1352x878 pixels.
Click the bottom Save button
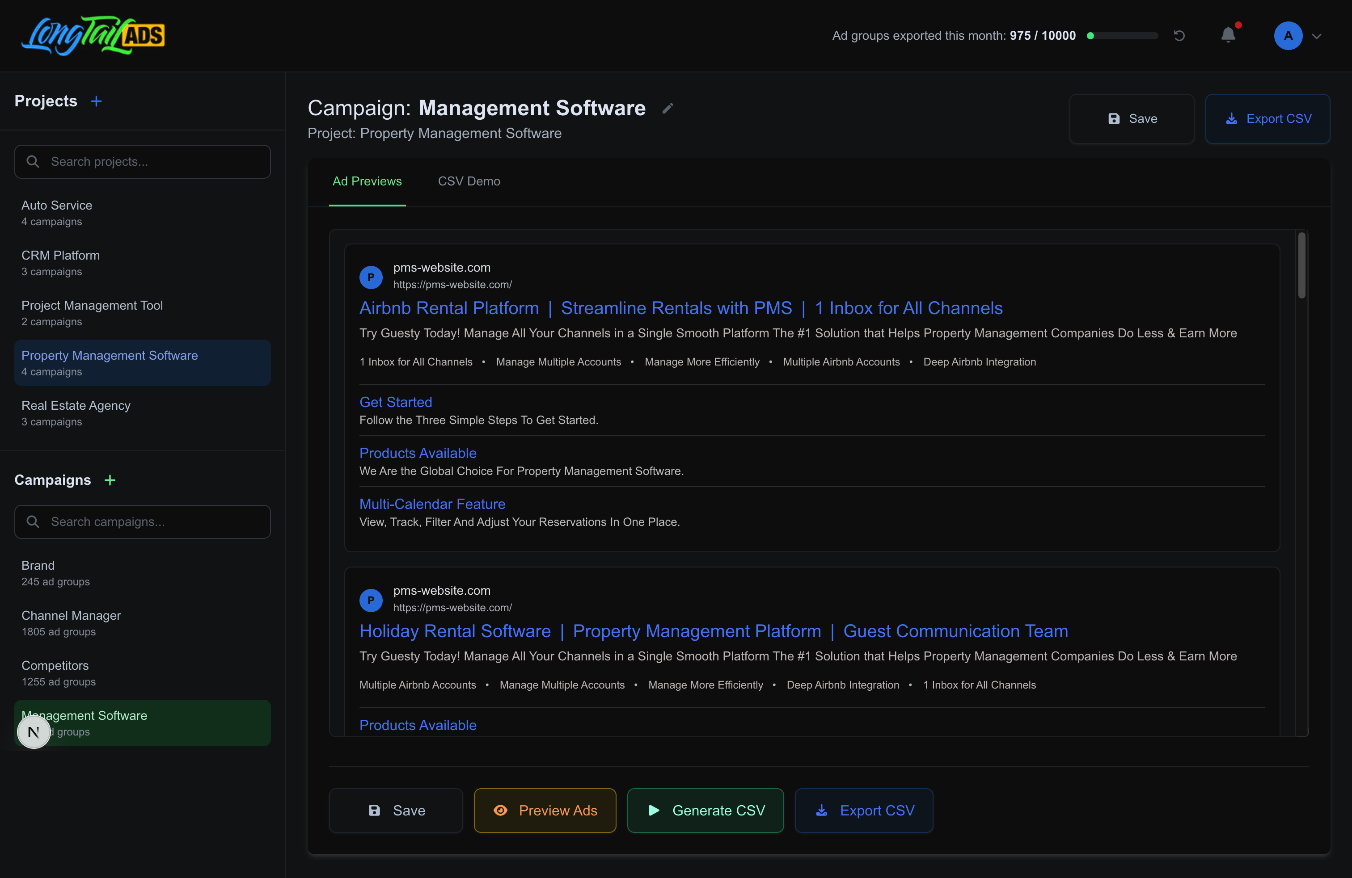coord(396,811)
